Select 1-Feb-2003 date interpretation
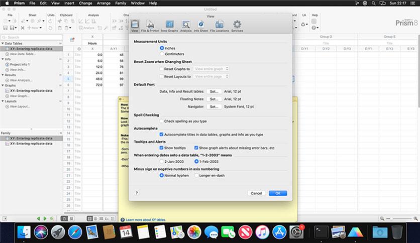This screenshot has height=243, width=420. click(196, 161)
